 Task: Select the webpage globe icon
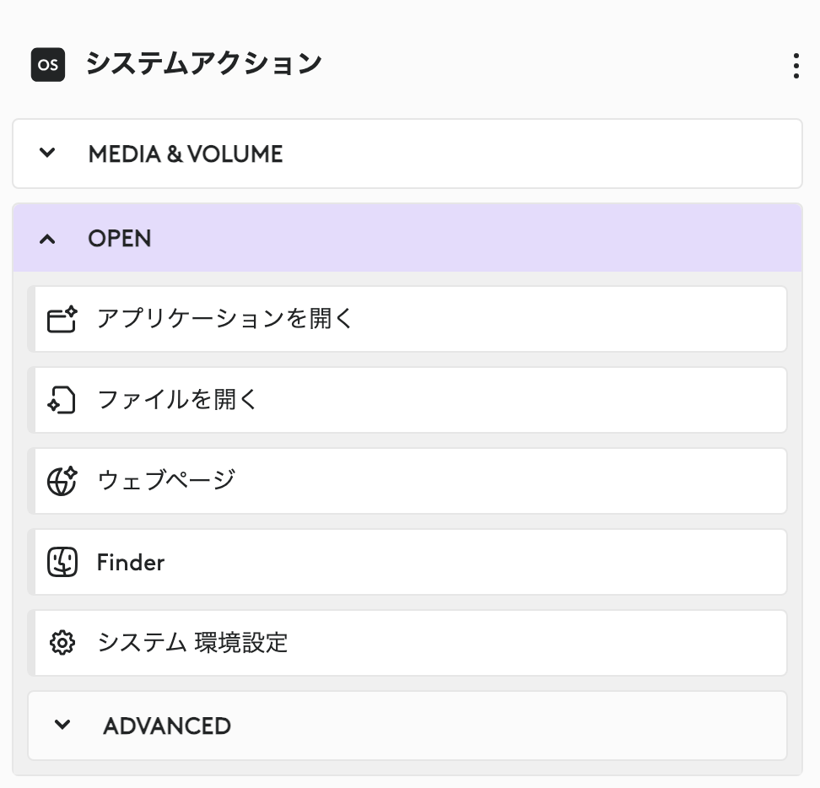click(62, 480)
